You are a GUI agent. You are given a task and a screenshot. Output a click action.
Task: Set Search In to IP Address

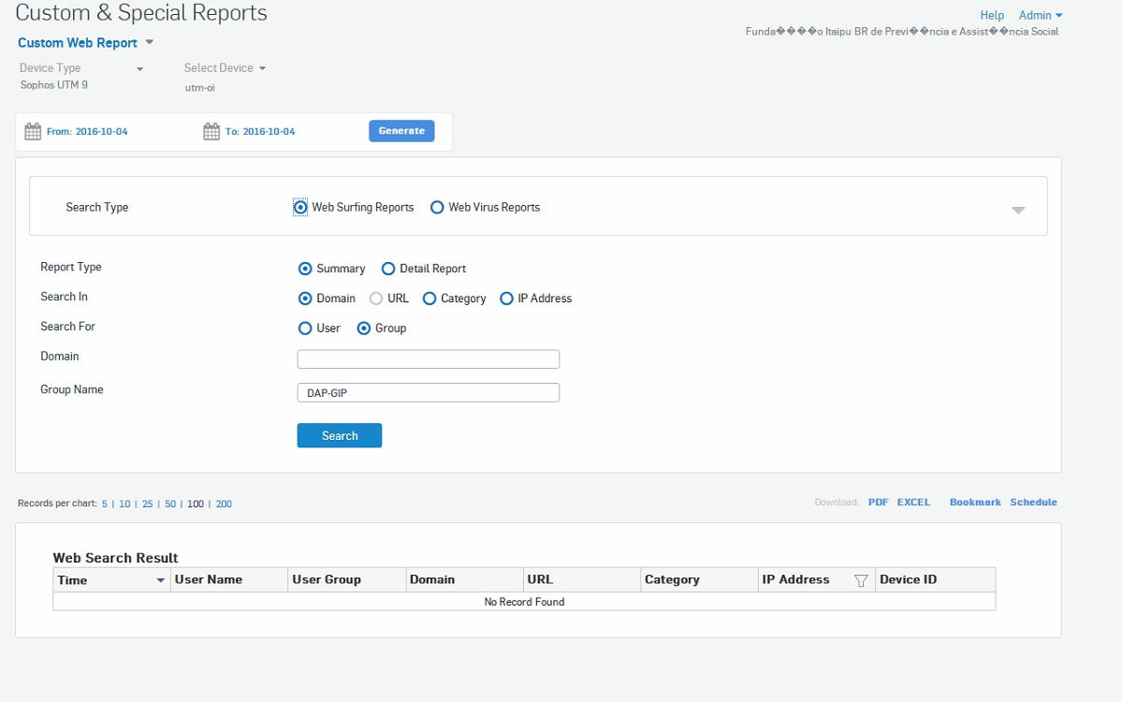[x=506, y=299]
